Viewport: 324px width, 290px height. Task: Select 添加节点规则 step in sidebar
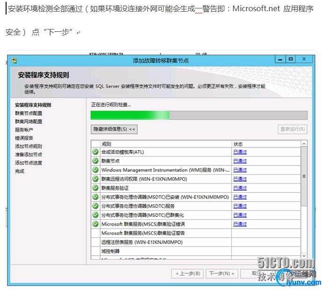[x=29, y=146]
